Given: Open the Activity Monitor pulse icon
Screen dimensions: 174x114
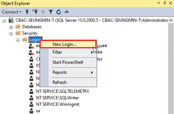Looking at the screenshot, I should 67,12.
